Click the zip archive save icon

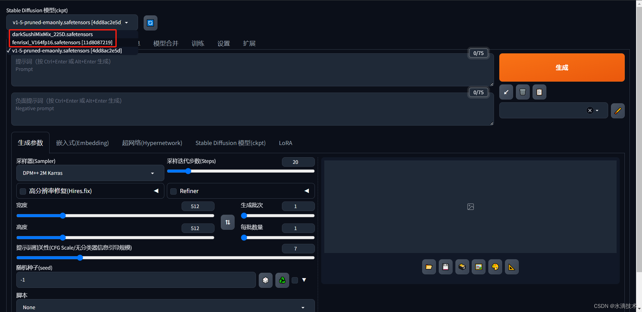pyautogui.click(x=462, y=267)
